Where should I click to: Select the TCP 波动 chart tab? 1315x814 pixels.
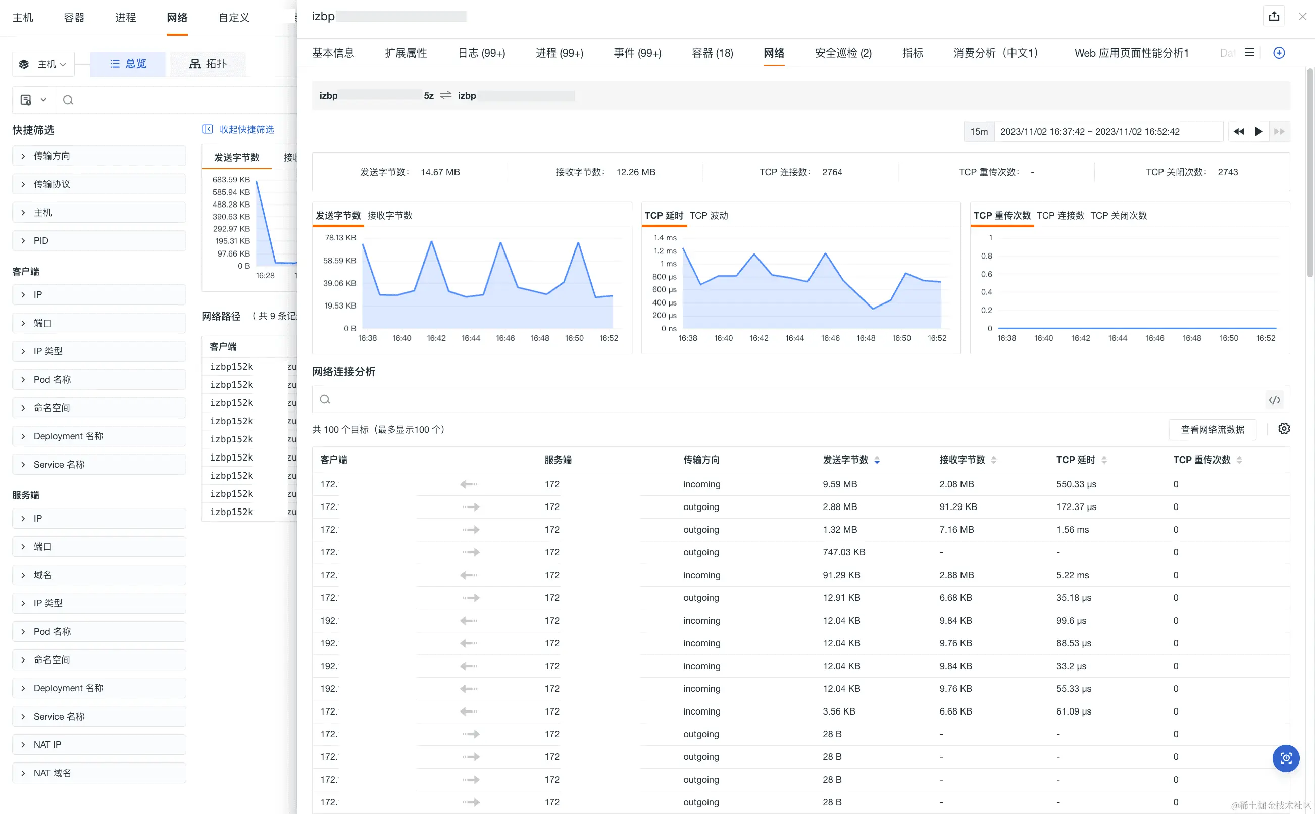click(709, 215)
